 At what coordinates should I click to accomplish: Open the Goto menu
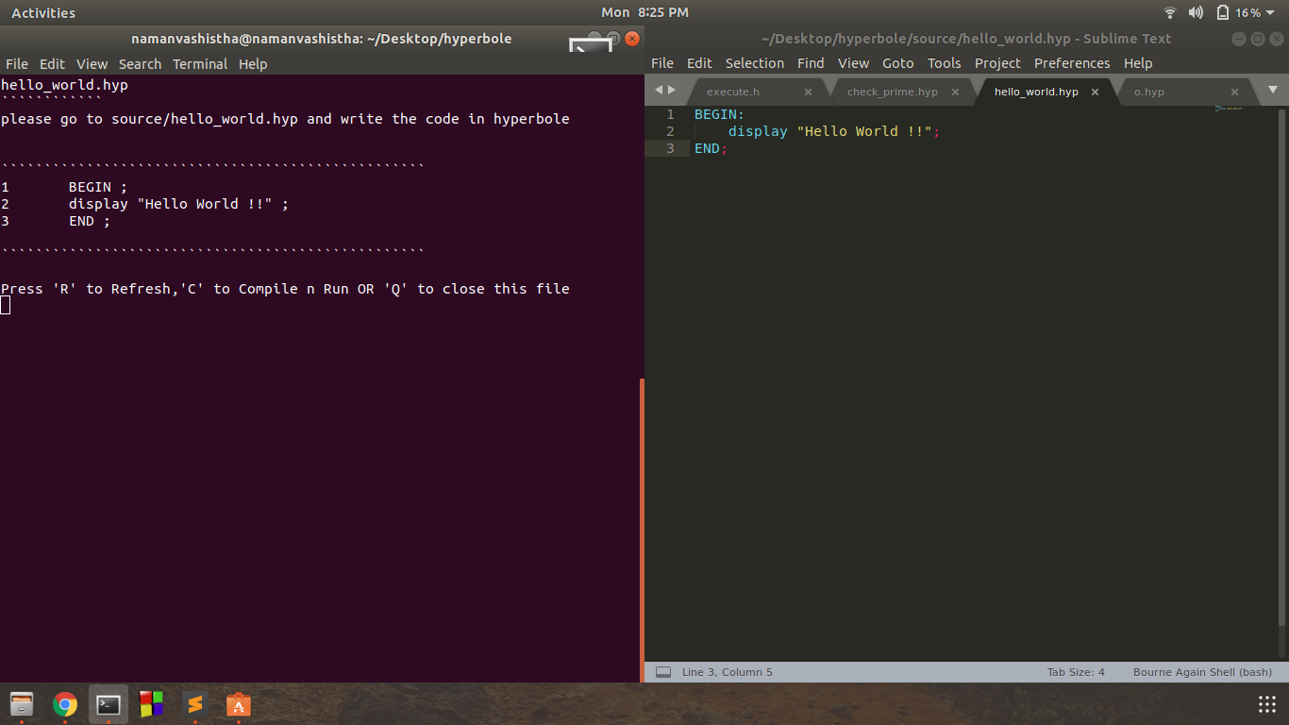click(x=898, y=63)
